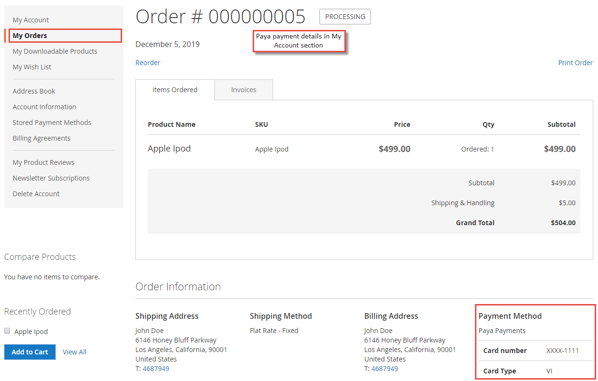Click the shipping address phone number link
The width and height of the screenshot is (598, 381).
tap(156, 369)
